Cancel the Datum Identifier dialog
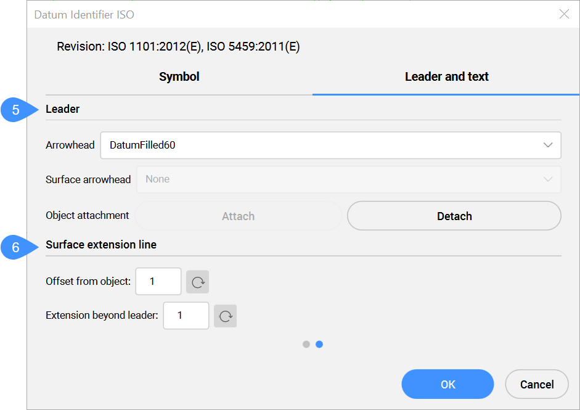 [536, 385]
